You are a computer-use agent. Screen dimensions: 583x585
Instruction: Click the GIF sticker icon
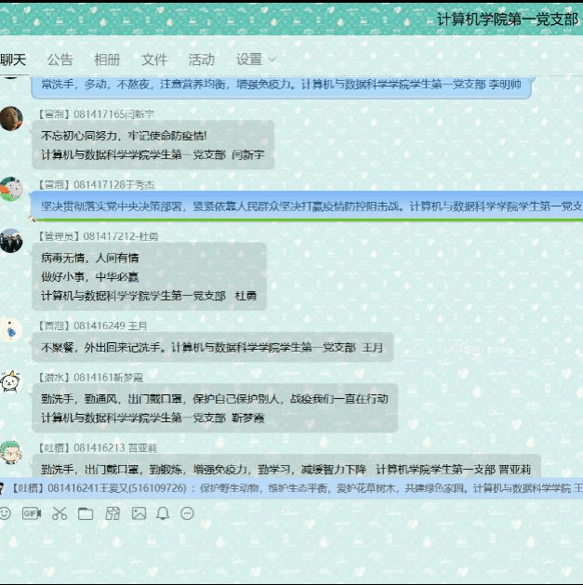coord(32,513)
